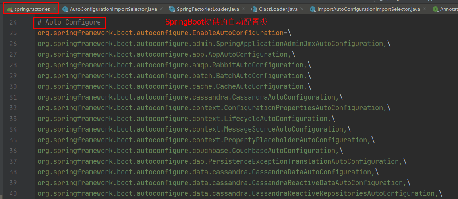The height and width of the screenshot is (199, 458).
Task: Click the spring.factories file type icon
Action: 10,10
